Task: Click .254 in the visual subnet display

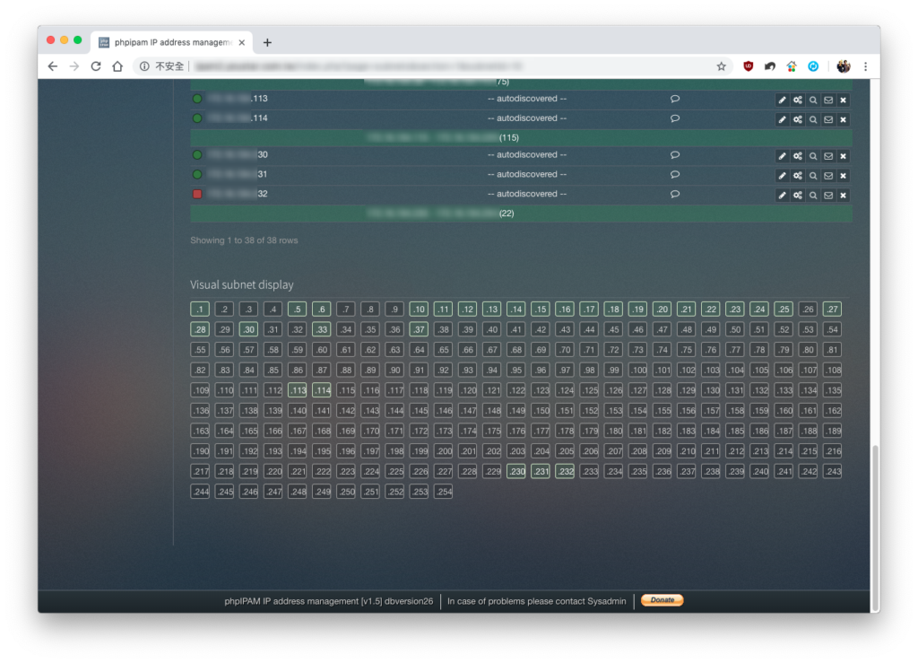Action: pyautogui.click(x=443, y=492)
